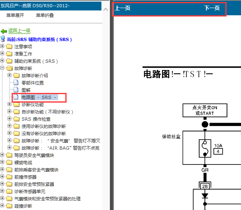241x210 pixels.
Task: Expand the 诊断仪功能 node
Action: tap(9, 104)
